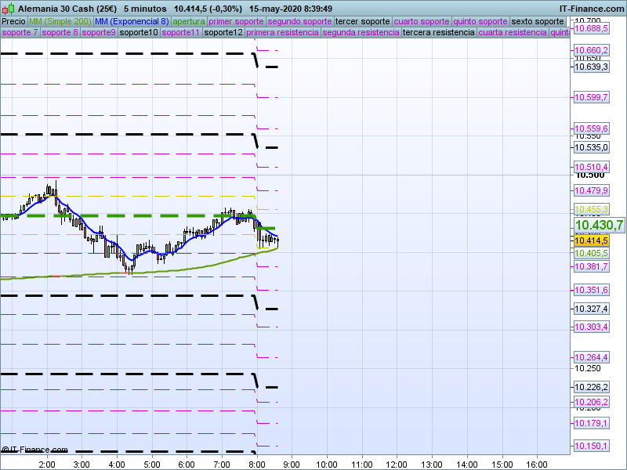Select the yellow 10.455,3 price tag

tap(591, 209)
